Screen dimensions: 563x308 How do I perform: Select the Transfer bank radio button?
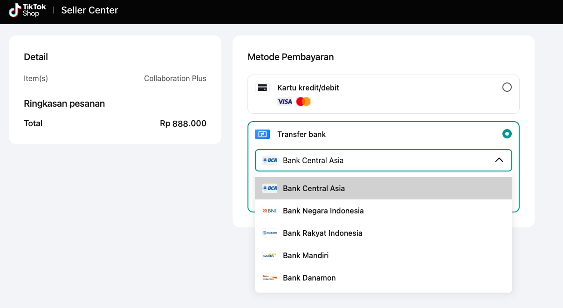507,134
